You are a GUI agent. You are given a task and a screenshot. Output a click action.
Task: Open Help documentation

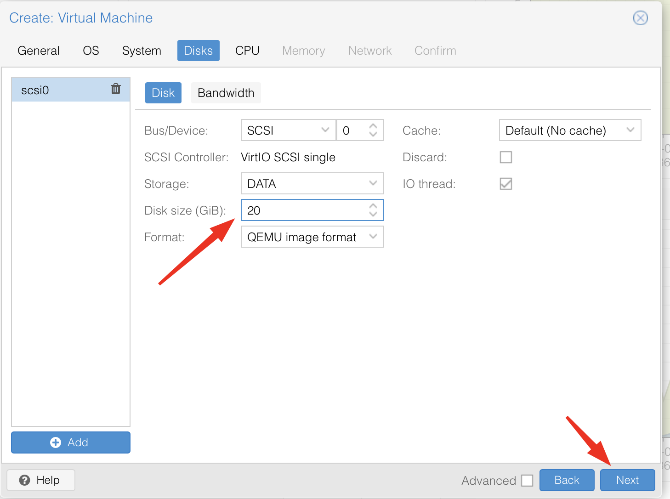click(x=41, y=480)
